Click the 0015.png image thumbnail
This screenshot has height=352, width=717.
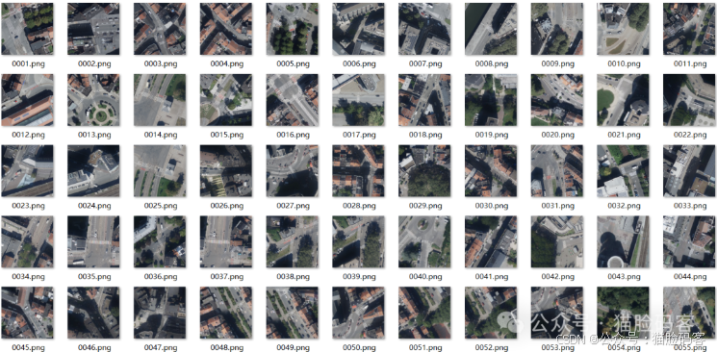pyautogui.click(x=226, y=100)
